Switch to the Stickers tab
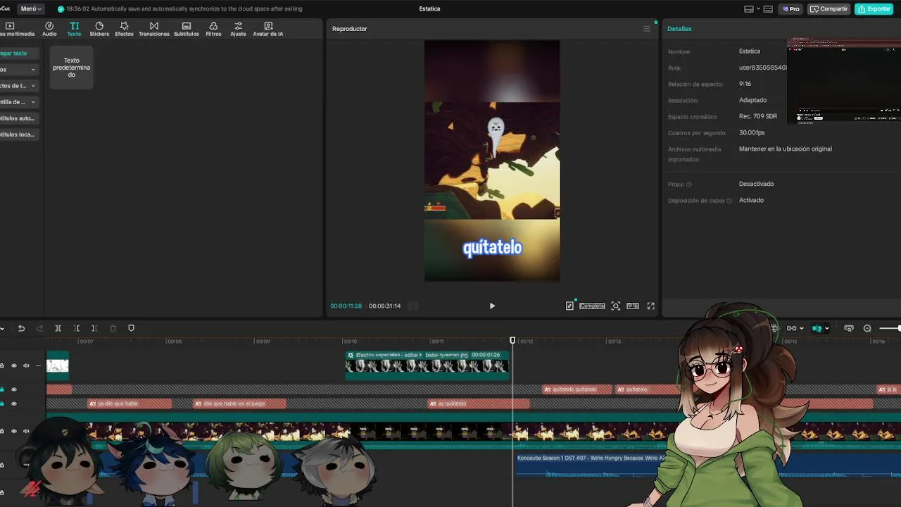The height and width of the screenshot is (507, 901). [99, 29]
